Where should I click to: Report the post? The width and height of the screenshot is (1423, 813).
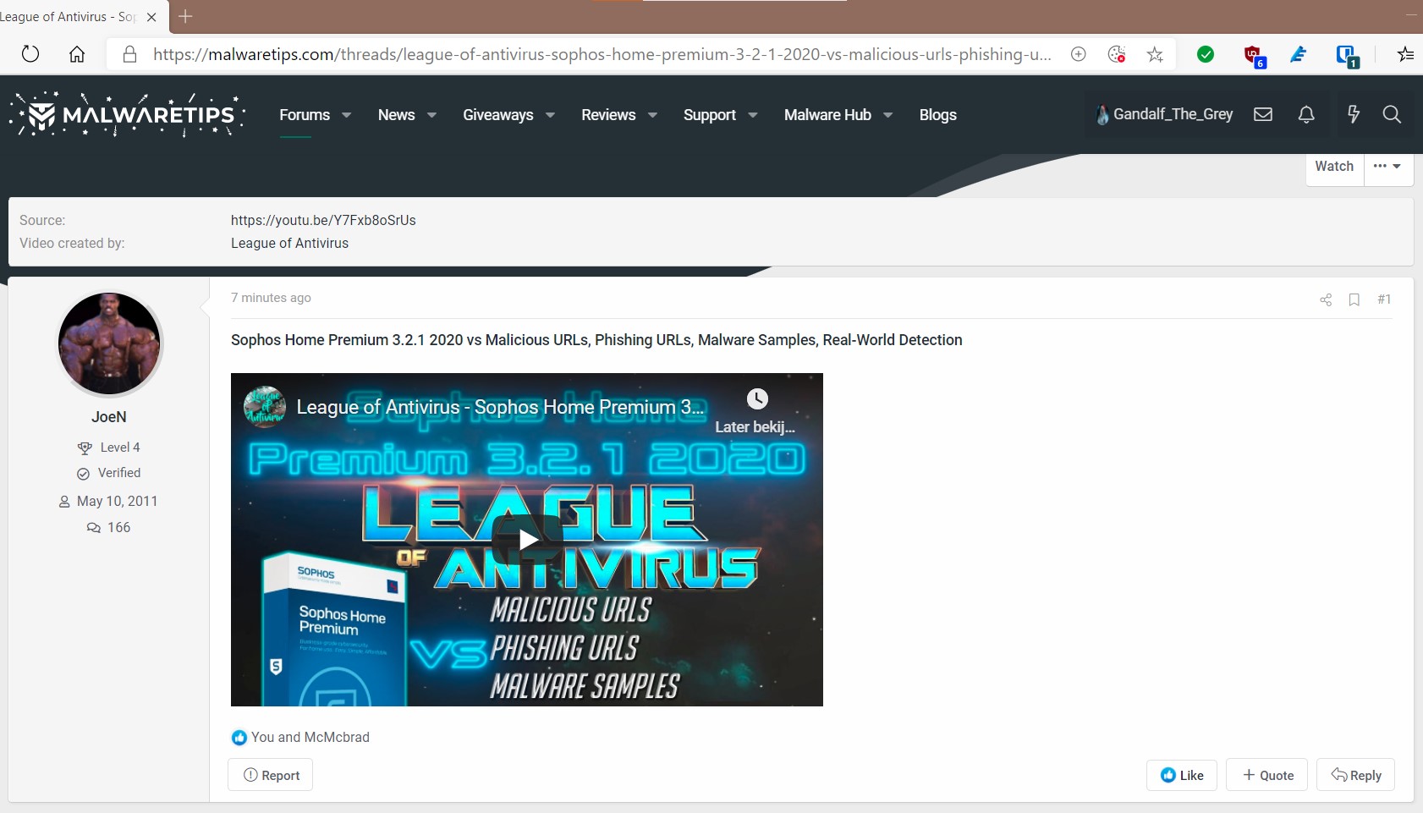[x=271, y=775]
